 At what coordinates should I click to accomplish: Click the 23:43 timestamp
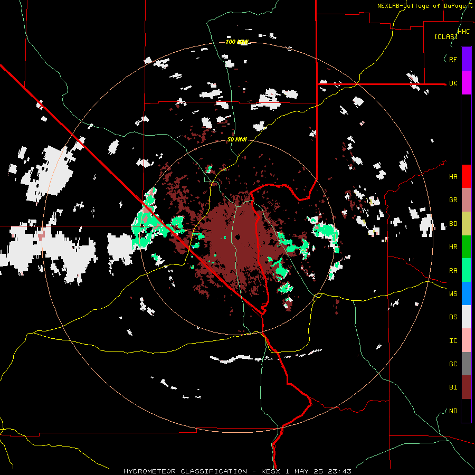click(339, 471)
